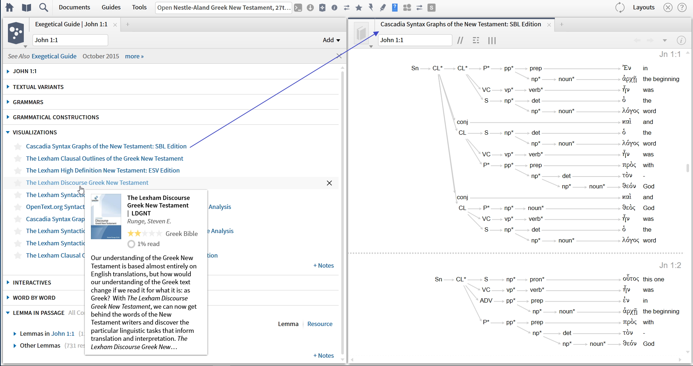Image resolution: width=693 pixels, height=366 pixels.
Task: Open the Favorites star shortcut icon
Action: (359, 8)
